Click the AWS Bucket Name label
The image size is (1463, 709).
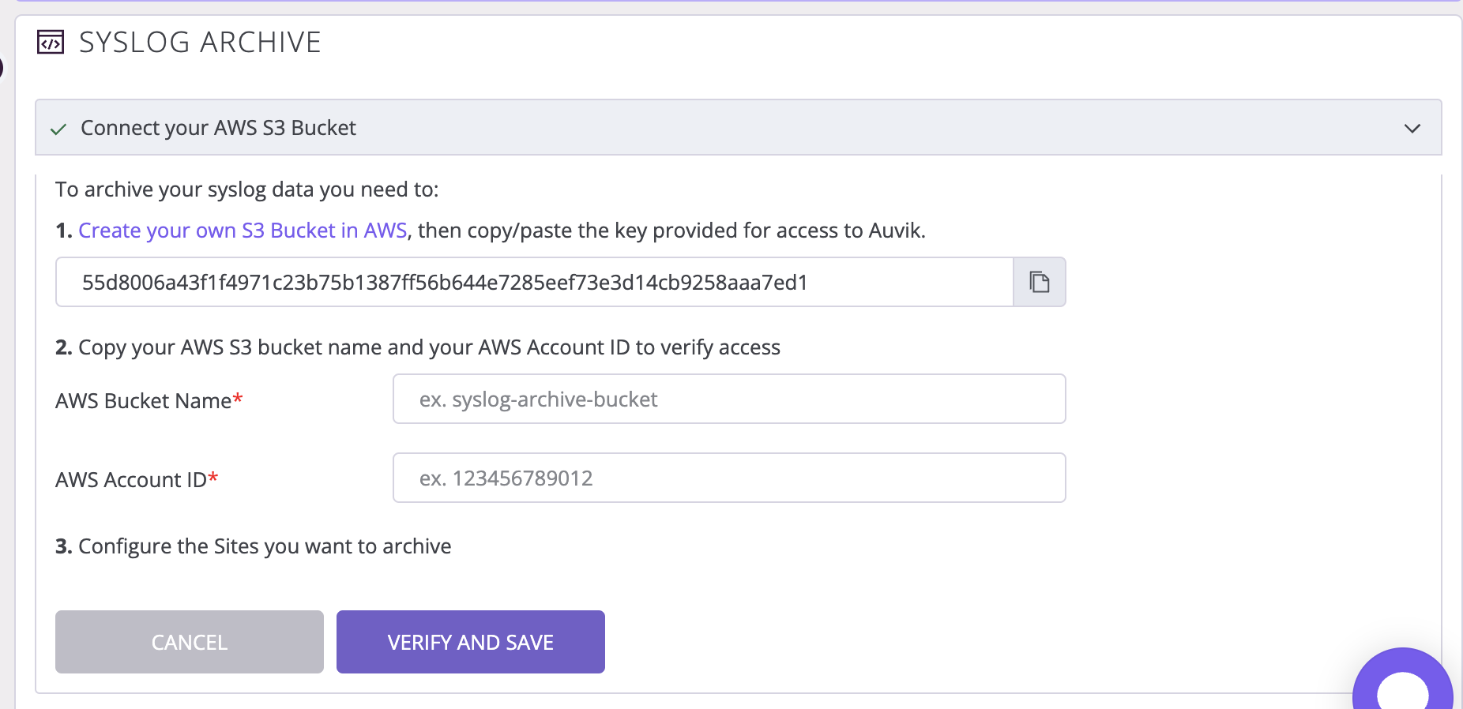pos(149,401)
